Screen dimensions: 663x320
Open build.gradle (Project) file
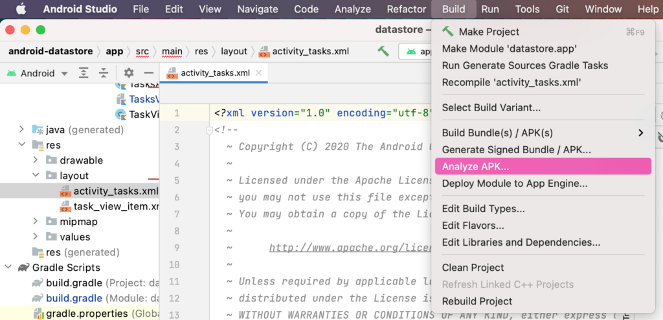(96, 283)
